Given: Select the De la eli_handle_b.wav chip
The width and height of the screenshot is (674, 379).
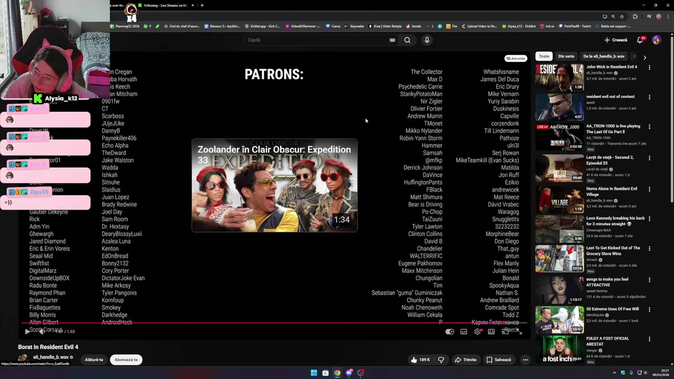Looking at the screenshot, I should coord(604,56).
